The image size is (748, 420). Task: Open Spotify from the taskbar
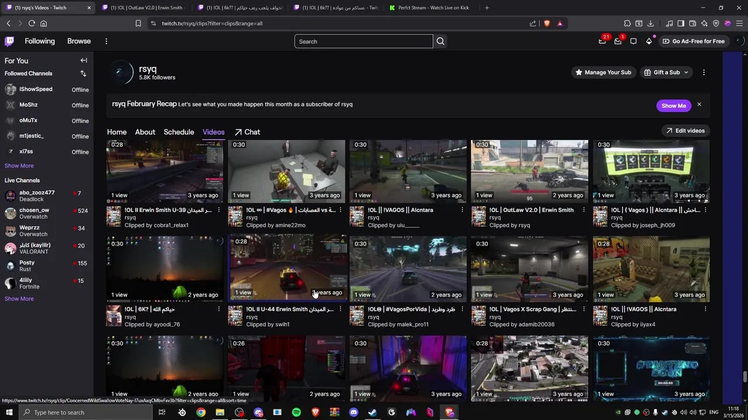(x=296, y=412)
